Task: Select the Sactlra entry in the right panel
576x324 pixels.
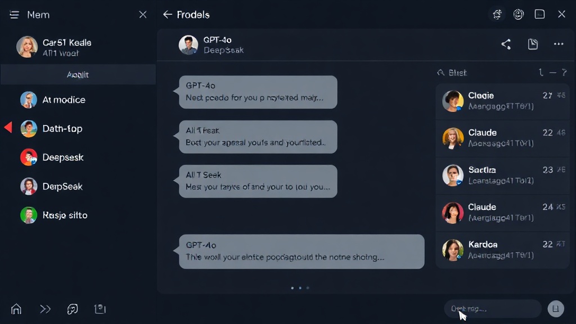Action: click(x=502, y=175)
